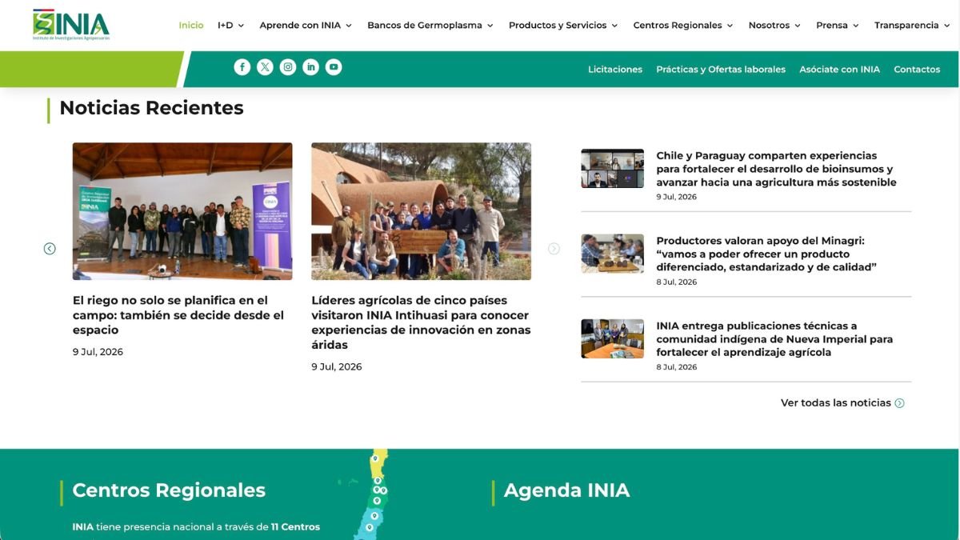Click '9 Jul, 2026' under riego article
This screenshot has width=960, height=540.
(98, 352)
